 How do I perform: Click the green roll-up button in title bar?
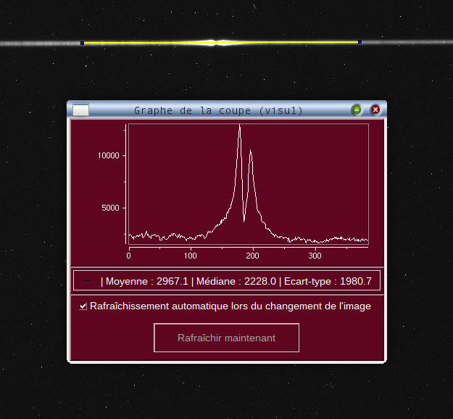point(357,110)
